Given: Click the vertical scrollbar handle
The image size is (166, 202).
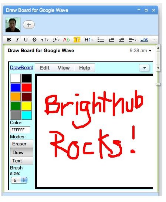Looking at the screenshot, I should (x=158, y=84).
